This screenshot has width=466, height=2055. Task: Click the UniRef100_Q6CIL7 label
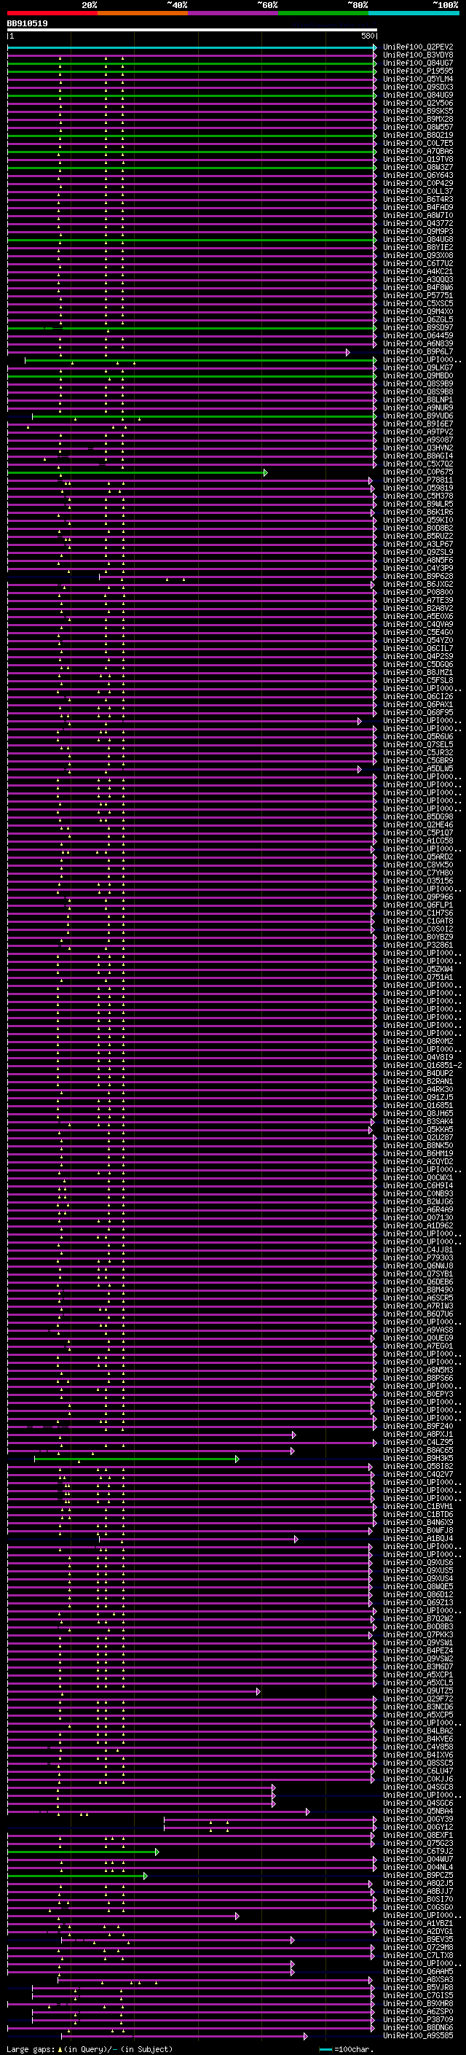point(418,649)
